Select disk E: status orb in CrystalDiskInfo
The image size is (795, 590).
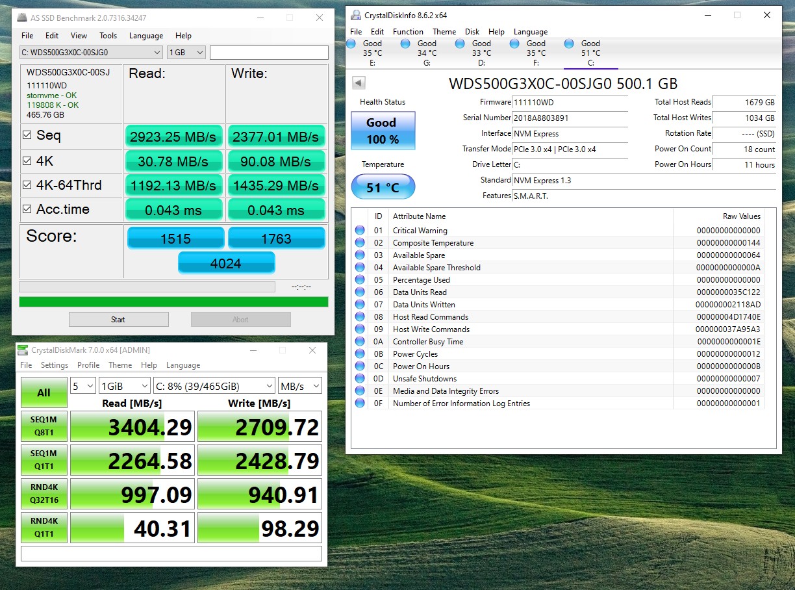[351, 44]
